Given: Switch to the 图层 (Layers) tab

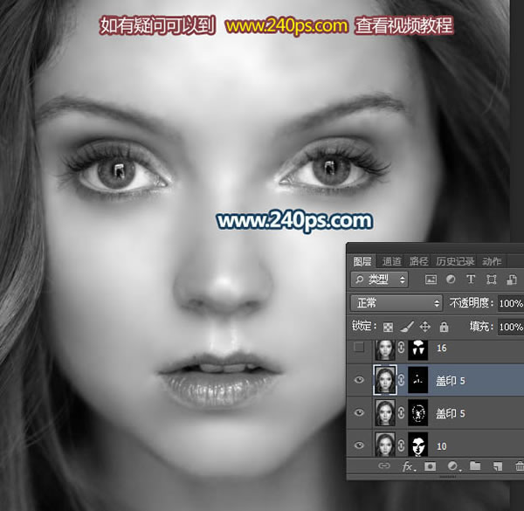Looking at the screenshot, I should 362,261.
